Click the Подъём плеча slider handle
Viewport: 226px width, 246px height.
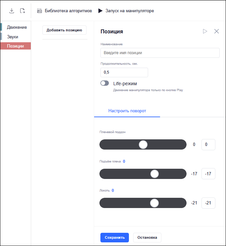pos(155,174)
